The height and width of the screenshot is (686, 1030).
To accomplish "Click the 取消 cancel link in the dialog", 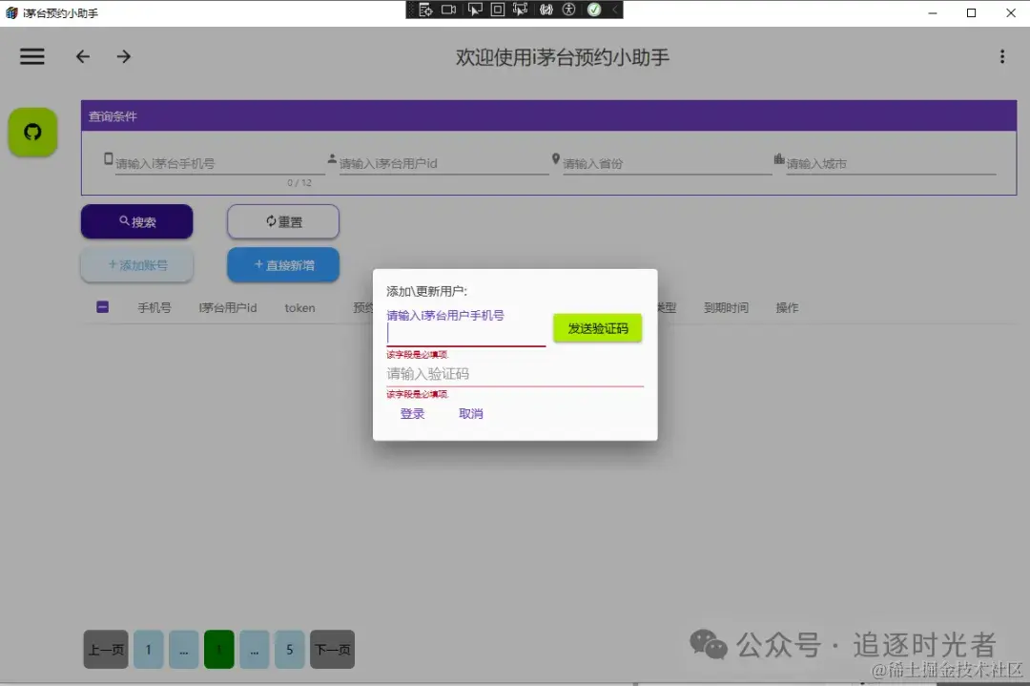I will point(469,413).
